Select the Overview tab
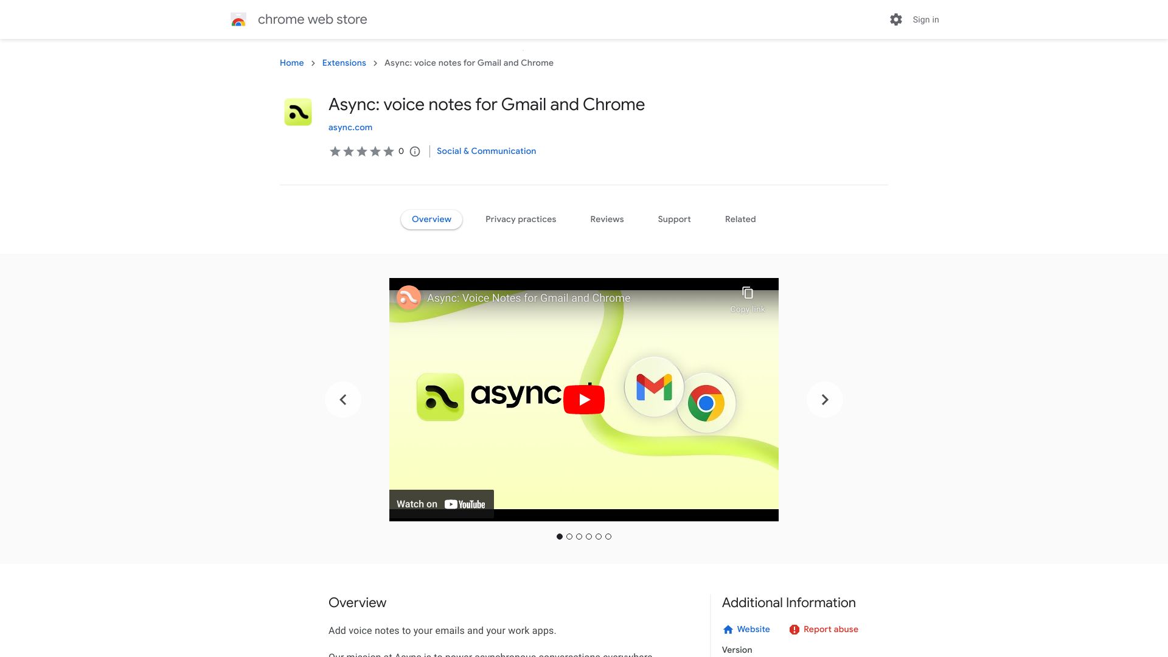Image resolution: width=1168 pixels, height=657 pixels. pyautogui.click(x=431, y=219)
